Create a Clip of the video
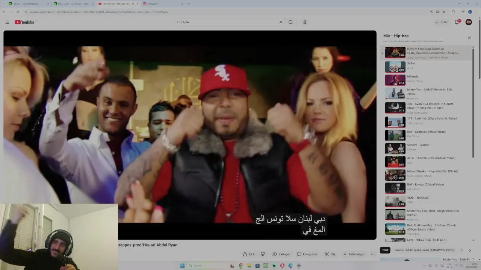This screenshot has width=481, height=270. (x=330, y=254)
